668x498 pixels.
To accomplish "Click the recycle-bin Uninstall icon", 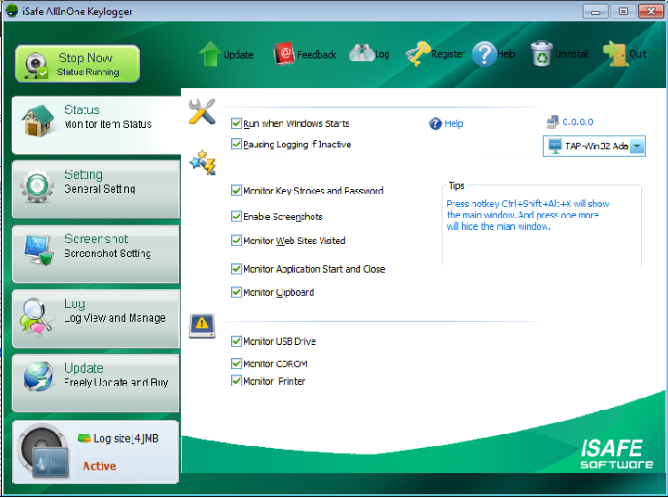I will tap(542, 54).
